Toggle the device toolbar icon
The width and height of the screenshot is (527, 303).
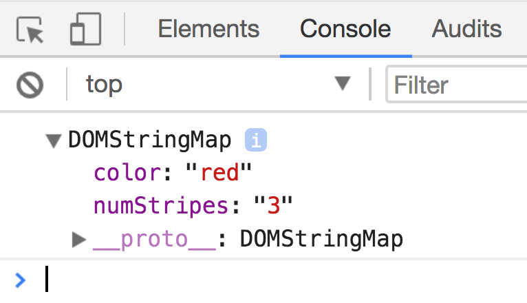coord(85,30)
